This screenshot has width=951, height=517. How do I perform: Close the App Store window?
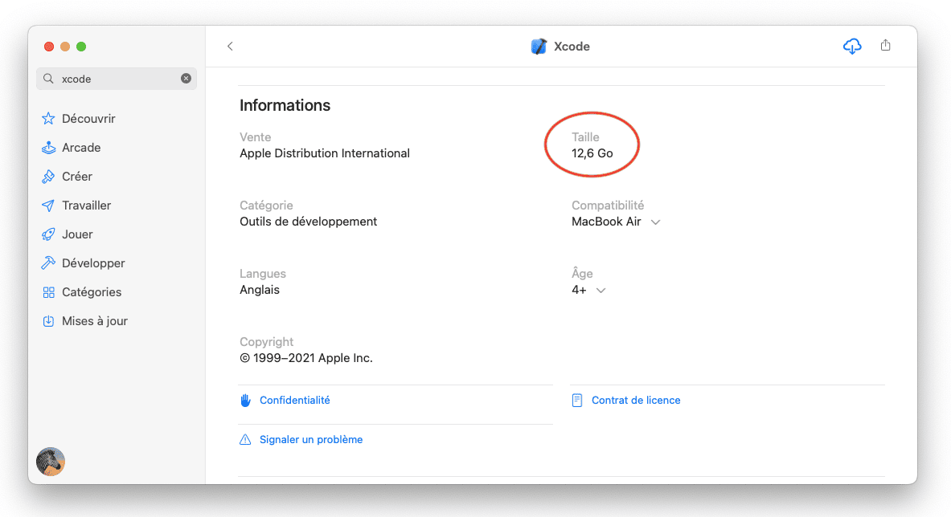(x=49, y=47)
